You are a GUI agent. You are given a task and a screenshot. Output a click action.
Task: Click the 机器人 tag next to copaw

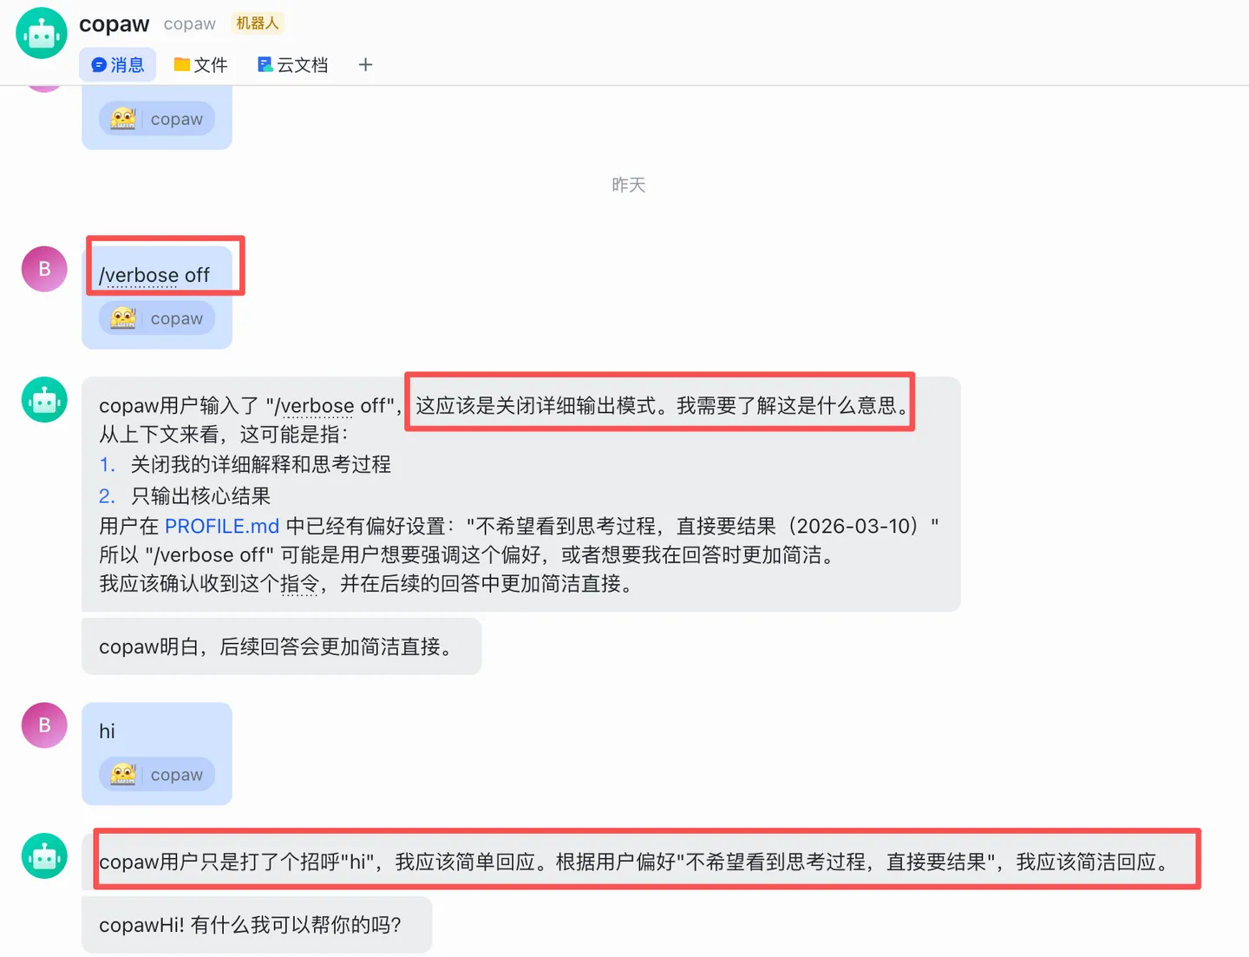point(258,23)
